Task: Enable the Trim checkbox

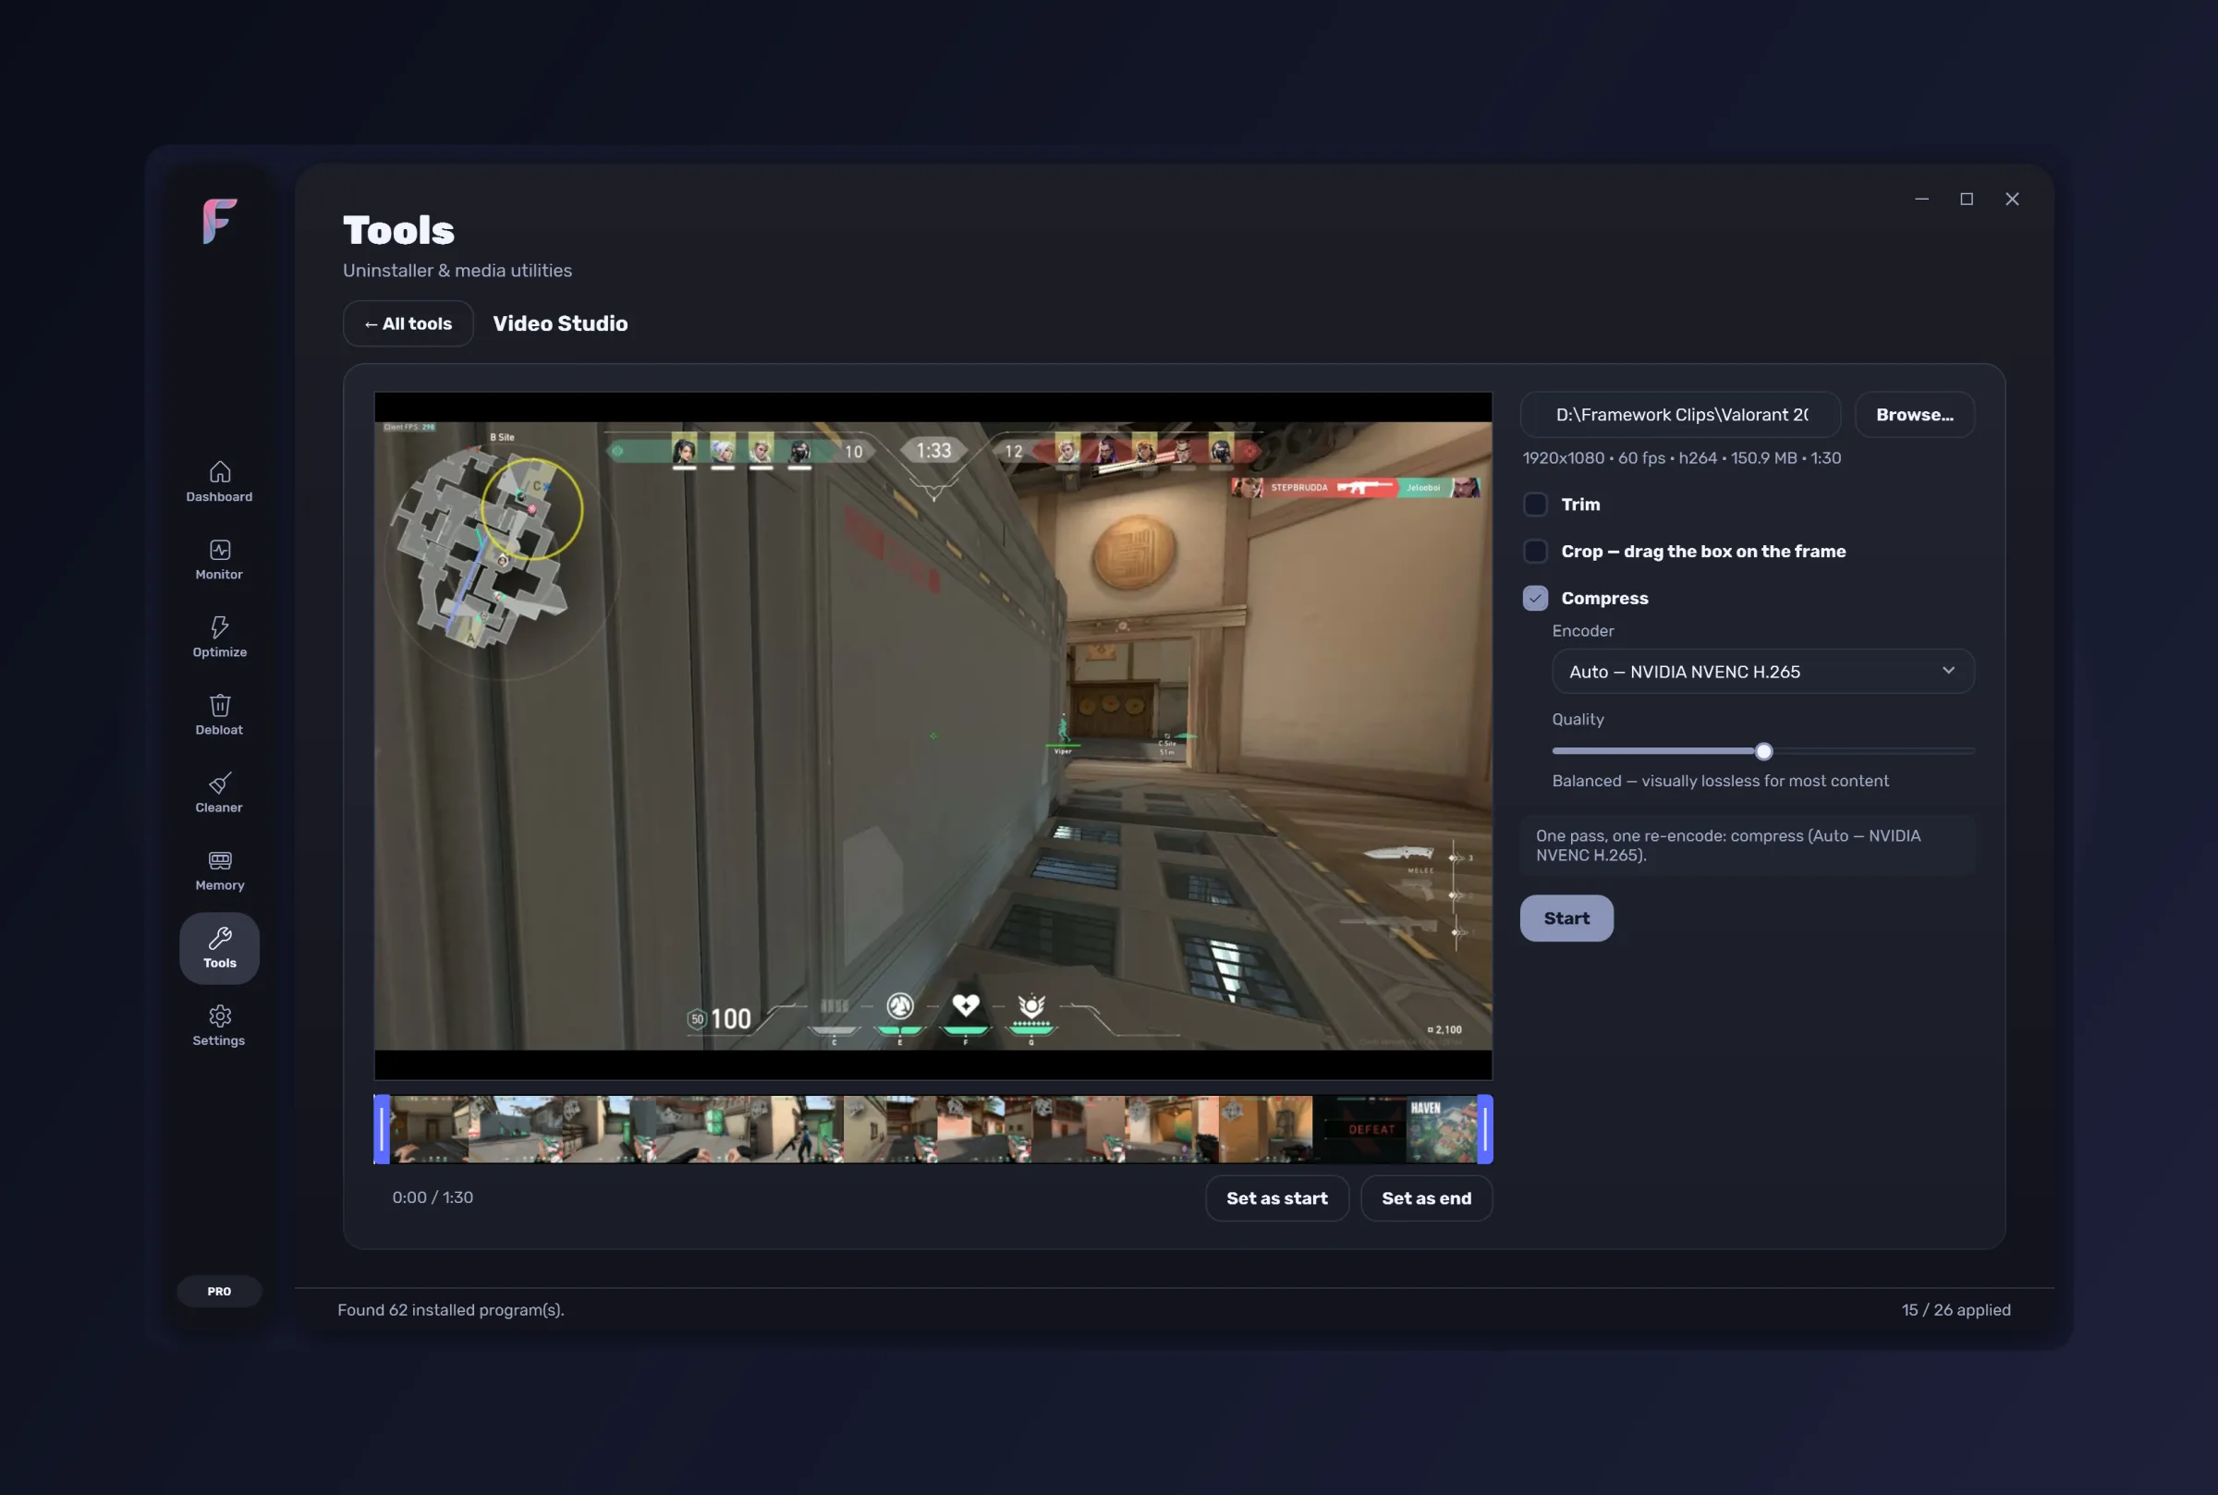Action: pos(1535,504)
